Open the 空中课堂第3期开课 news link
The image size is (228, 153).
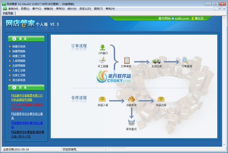(27, 134)
